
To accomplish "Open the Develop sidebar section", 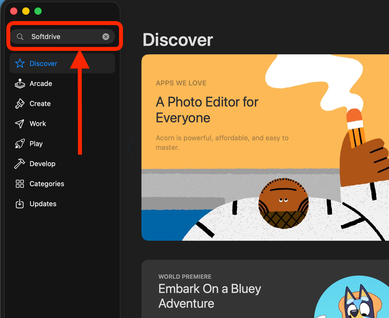I will tap(62, 163).
